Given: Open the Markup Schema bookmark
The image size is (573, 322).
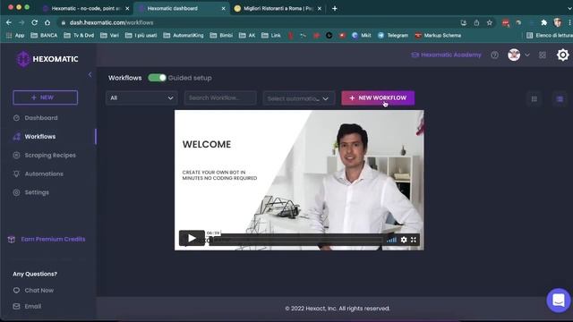Looking at the screenshot, I should [x=438, y=36].
